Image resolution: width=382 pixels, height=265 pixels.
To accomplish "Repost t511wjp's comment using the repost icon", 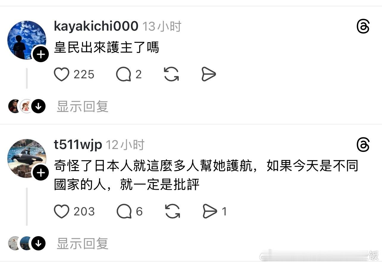I will [172, 211].
